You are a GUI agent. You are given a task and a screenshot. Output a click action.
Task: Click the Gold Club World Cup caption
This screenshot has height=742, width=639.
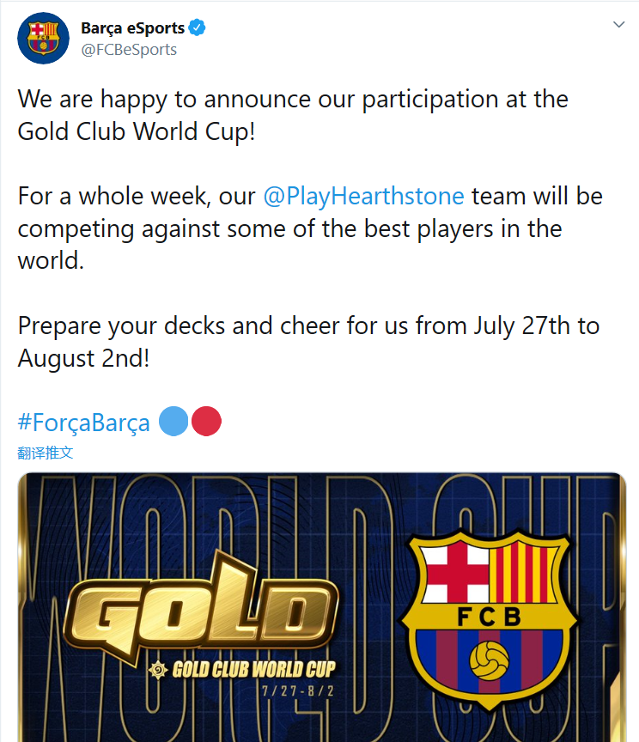[253, 670]
